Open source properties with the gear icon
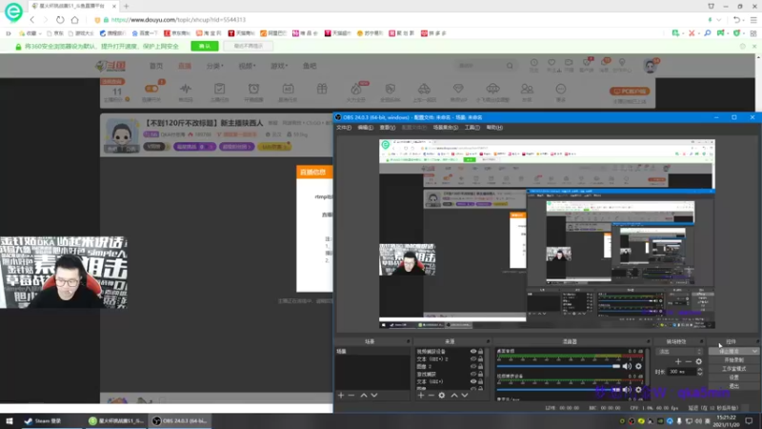The width and height of the screenshot is (762, 429). tap(442, 396)
